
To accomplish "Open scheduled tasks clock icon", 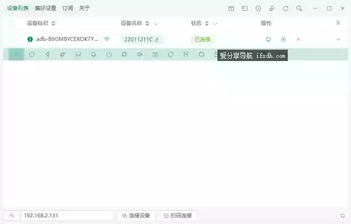I will (x=258, y=9).
